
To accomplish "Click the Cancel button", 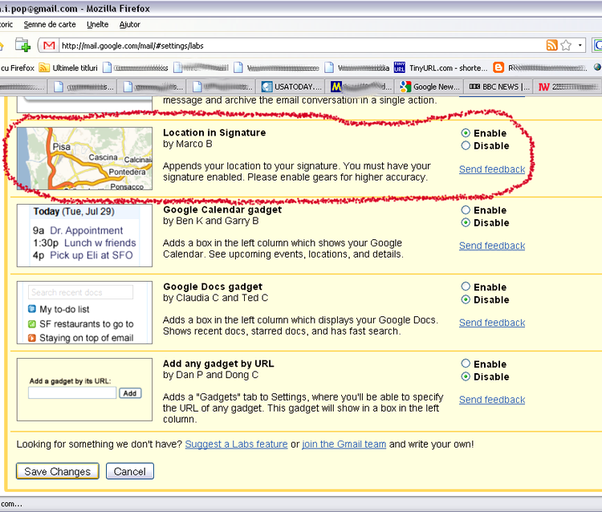I will (130, 471).
